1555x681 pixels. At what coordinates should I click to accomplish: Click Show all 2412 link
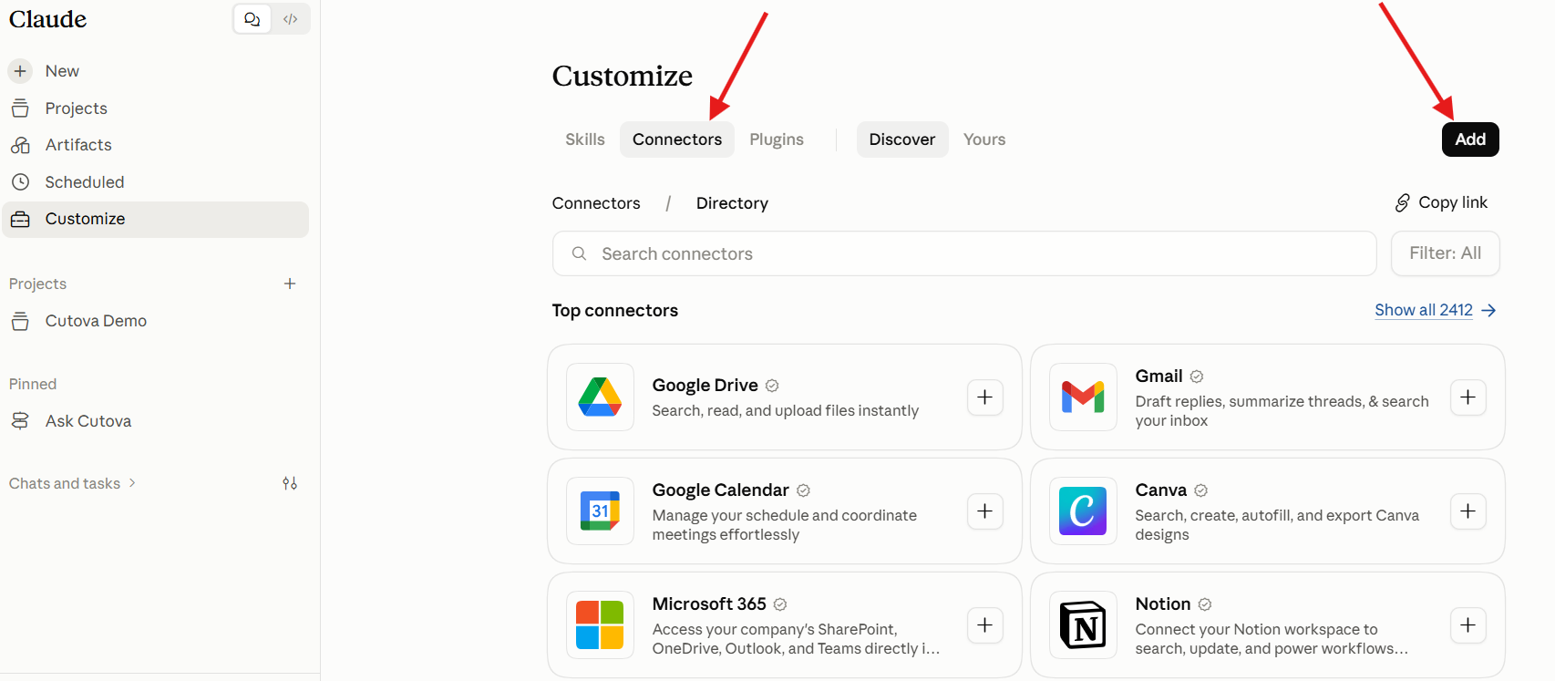(x=1436, y=310)
